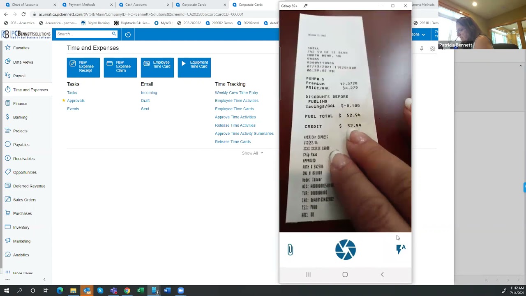
Task: Open the Employee Time Card tile
Action: pos(157,67)
